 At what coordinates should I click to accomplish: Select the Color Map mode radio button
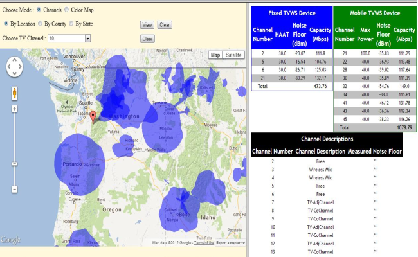pos(67,10)
